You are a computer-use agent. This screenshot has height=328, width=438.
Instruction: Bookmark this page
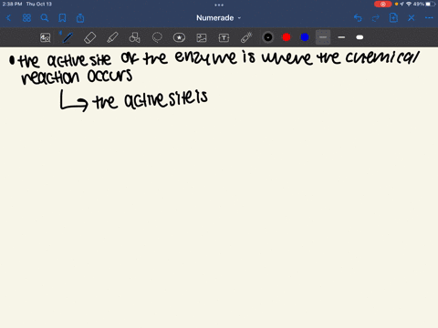[x=62, y=18]
